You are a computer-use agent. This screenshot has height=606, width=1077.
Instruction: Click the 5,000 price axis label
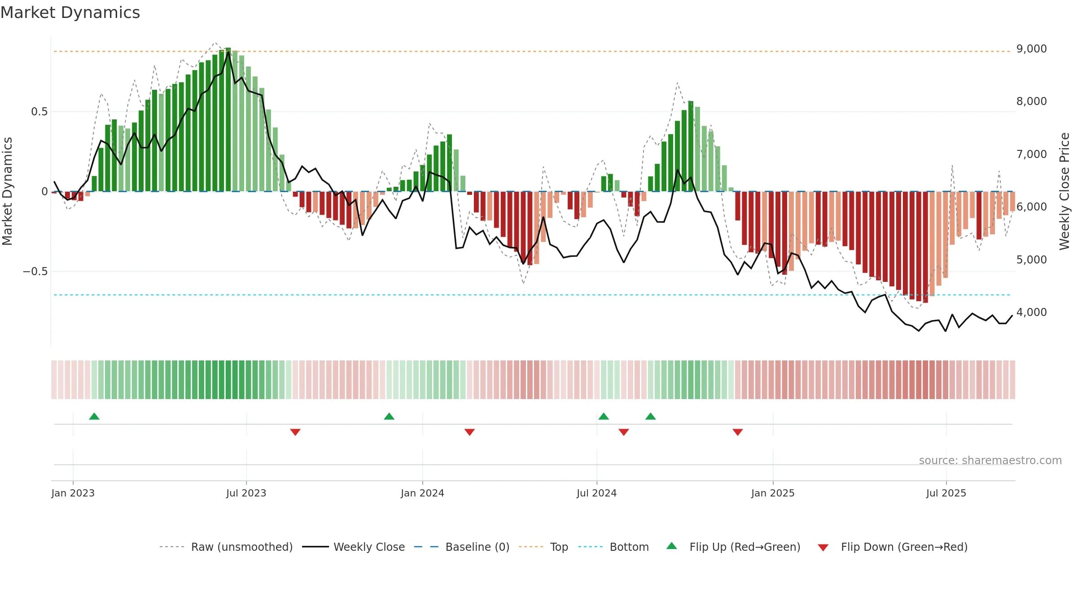click(1032, 259)
